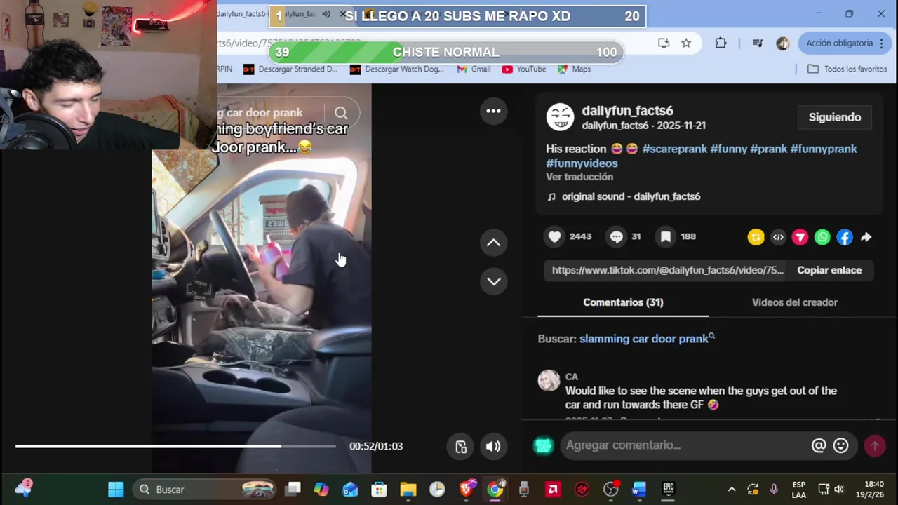Toggle the floating player icon
Image resolution: width=898 pixels, height=505 pixels.
point(461,447)
